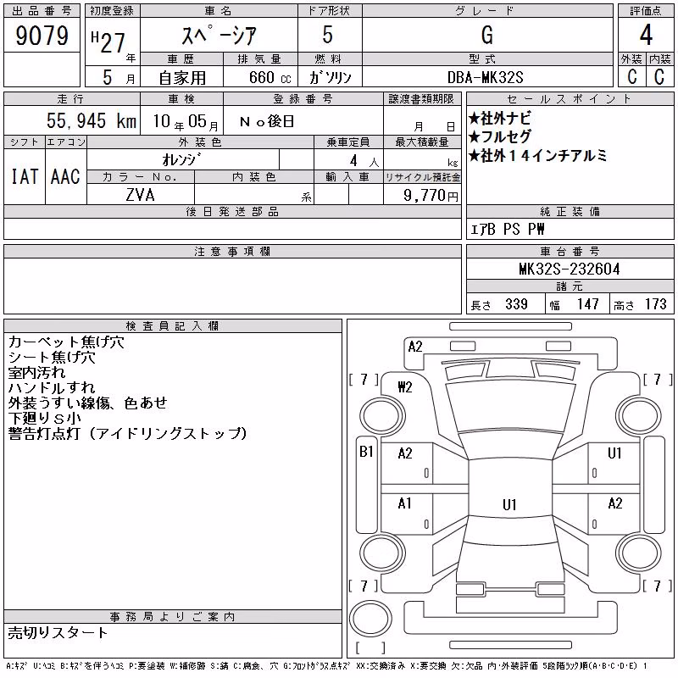
Task: Click the A2 mark on the front bumper
Action: (x=415, y=347)
